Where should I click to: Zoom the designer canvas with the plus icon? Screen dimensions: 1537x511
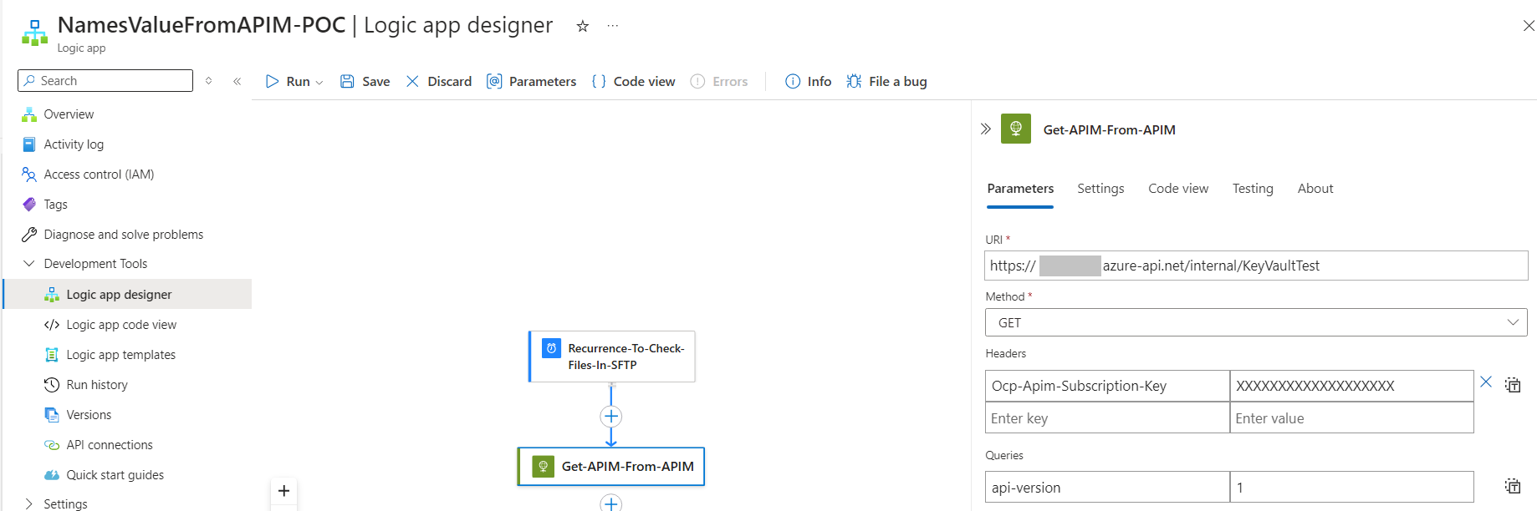pos(283,491)
